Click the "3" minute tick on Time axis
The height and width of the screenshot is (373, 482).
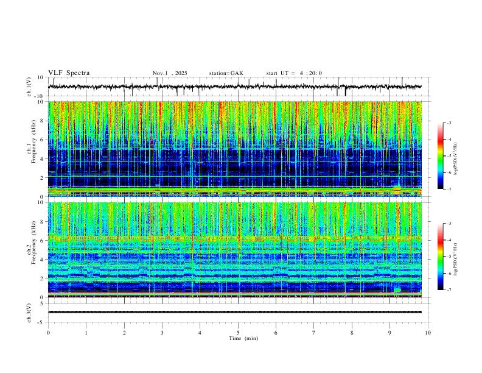(x=162, y=333)
